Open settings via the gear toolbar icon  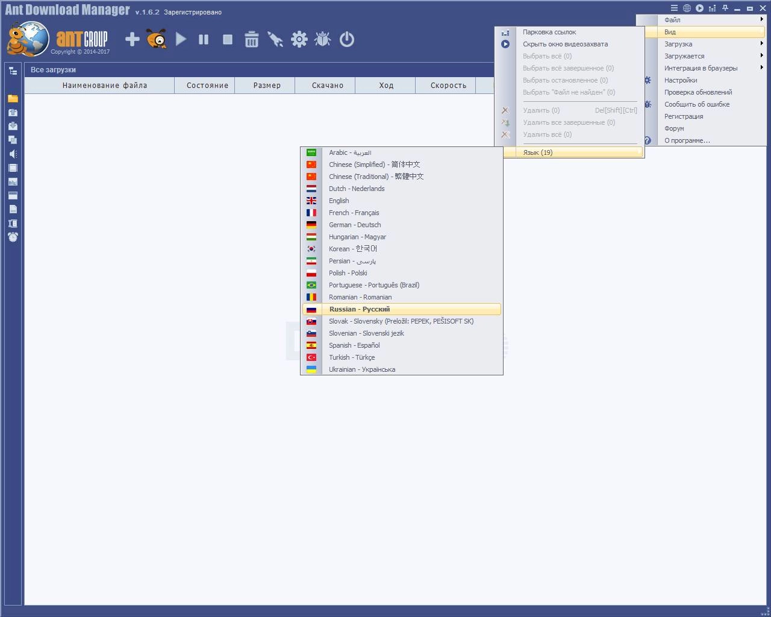coord(299,40)
